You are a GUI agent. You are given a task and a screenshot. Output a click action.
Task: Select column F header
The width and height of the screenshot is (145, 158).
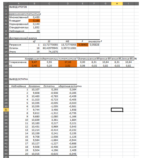click(x=94, y=4)
